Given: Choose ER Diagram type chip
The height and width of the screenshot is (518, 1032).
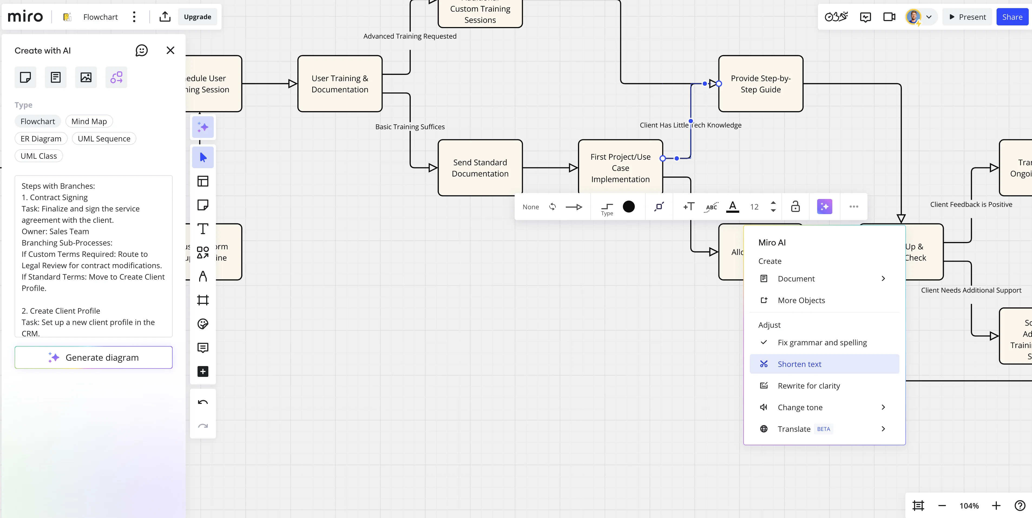Looking at the screenshot, I should [x=41, y=138].
